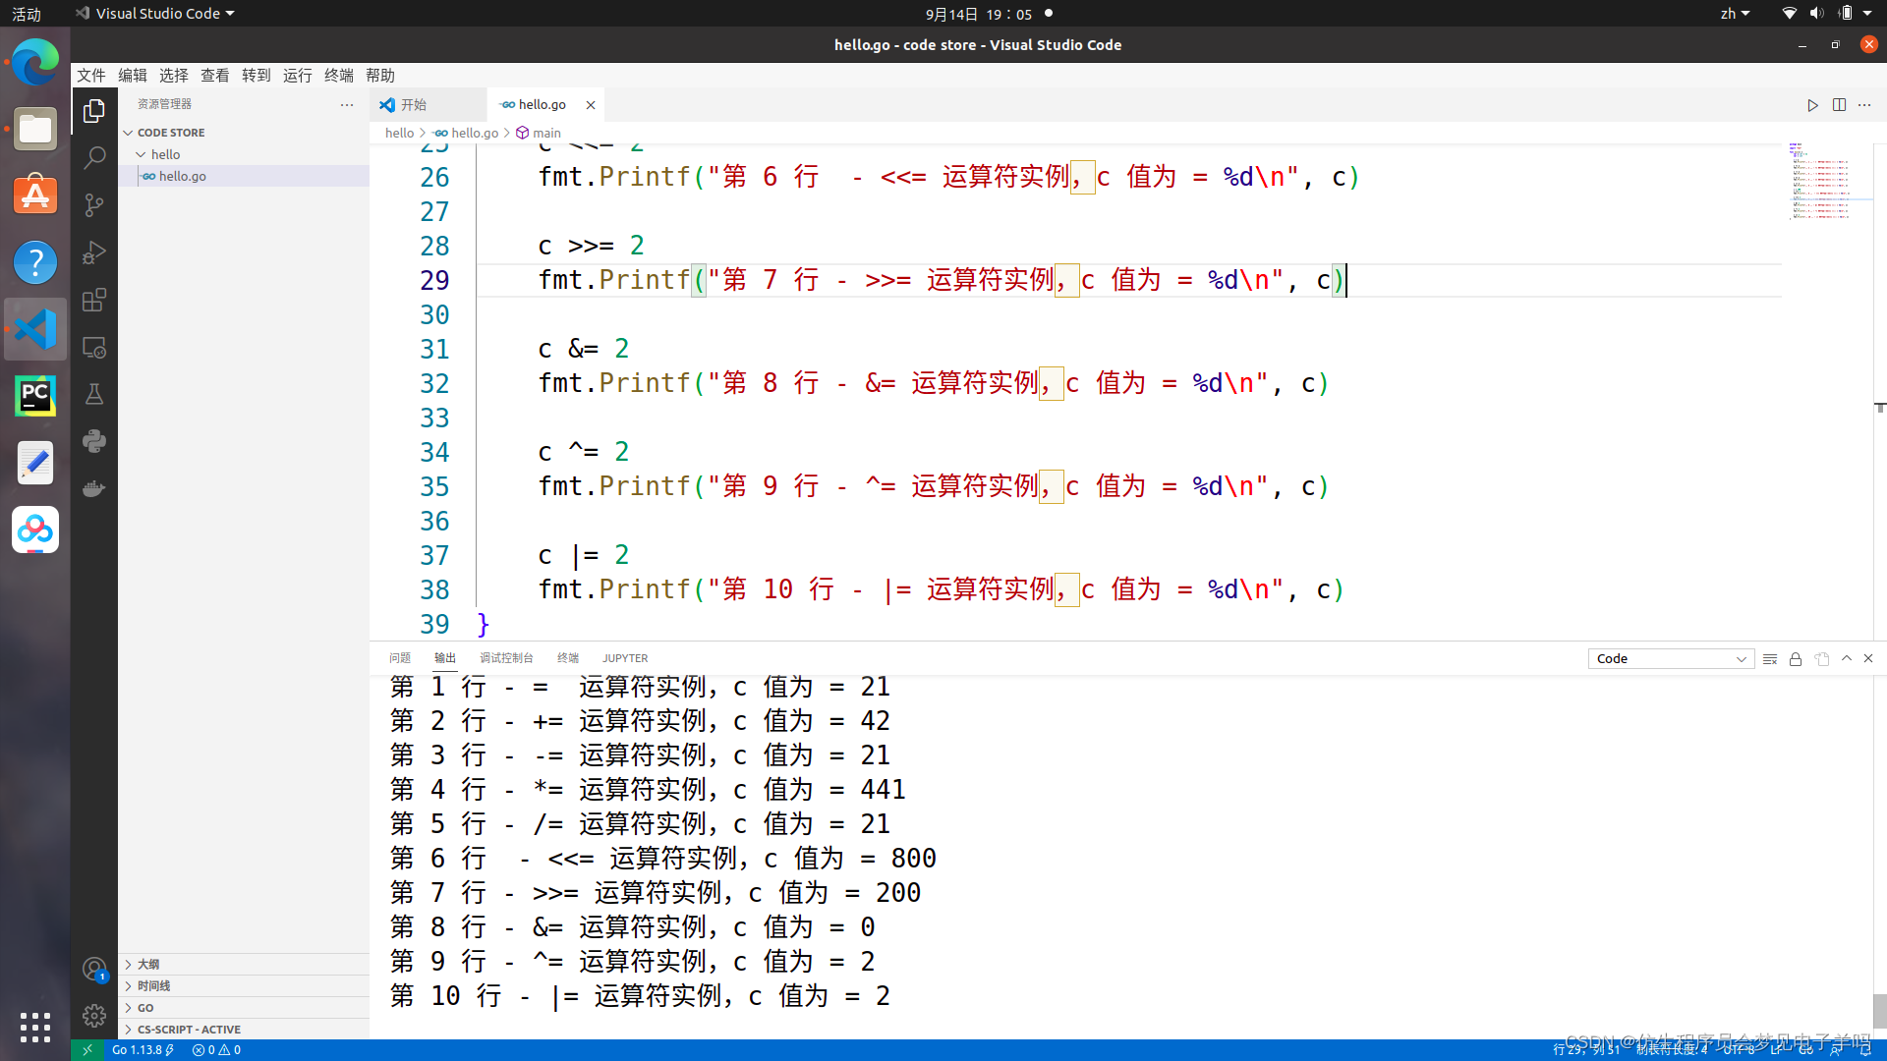Select the Remote Explorer icon

pyautogui.click(x=96, y=347)
